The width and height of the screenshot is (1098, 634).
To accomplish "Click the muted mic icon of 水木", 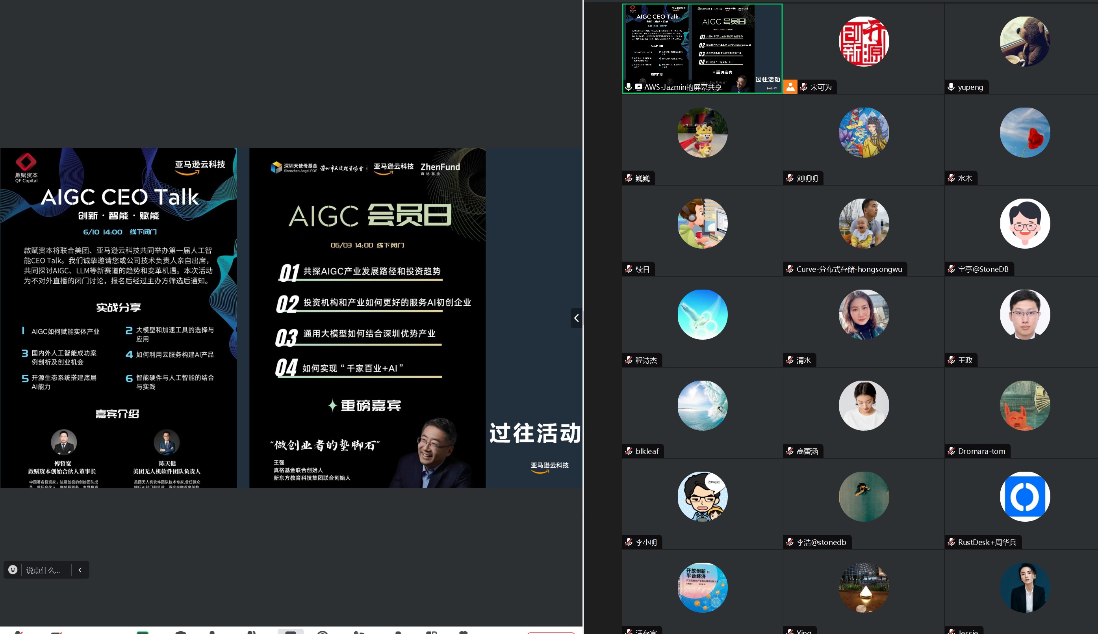I will pyautogui.click(x=951, y=178).
